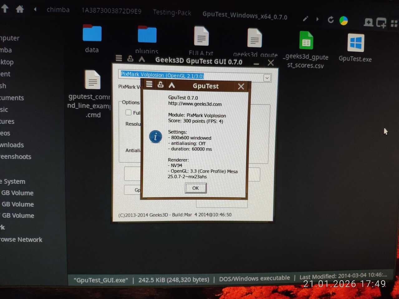Toggle the Fullscreen checkbox in Options
399x299 pixels.
point(128,112)
